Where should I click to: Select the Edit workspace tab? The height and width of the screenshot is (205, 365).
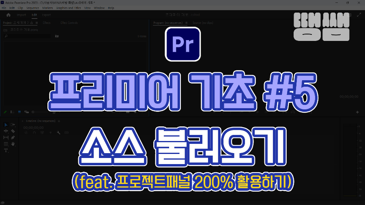[34, 15]
